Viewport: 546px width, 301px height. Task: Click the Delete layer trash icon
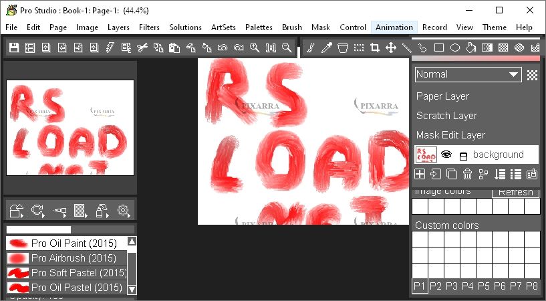point(468,174)
